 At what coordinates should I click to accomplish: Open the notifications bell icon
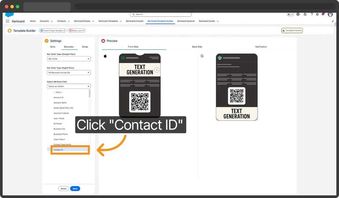coord(323,14)
